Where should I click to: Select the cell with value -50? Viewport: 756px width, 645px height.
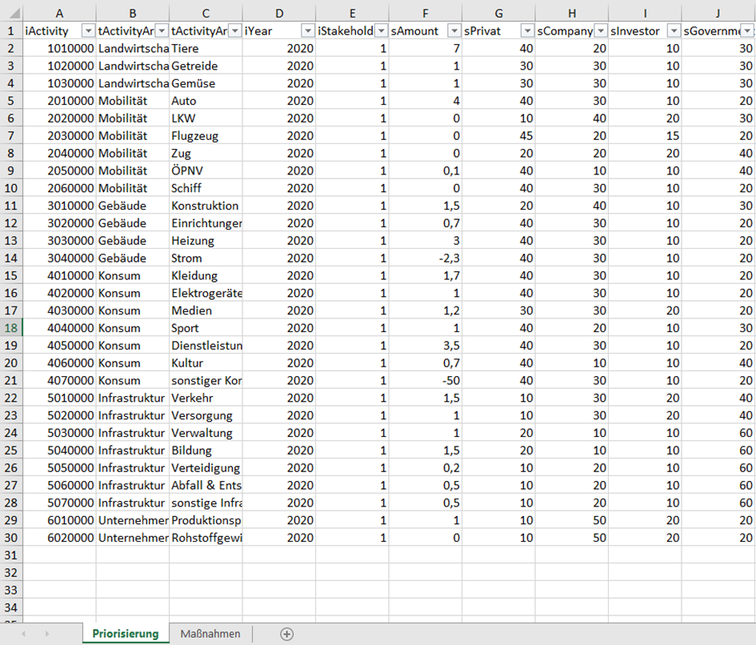[x=426, y=380]
